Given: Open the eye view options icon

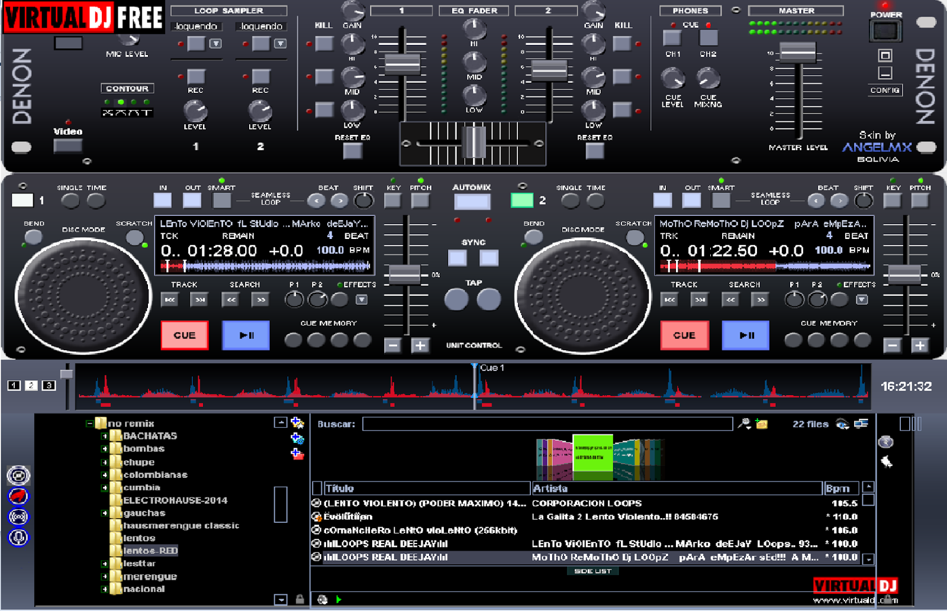Looking at the screenshot, I should pos(842,424).
